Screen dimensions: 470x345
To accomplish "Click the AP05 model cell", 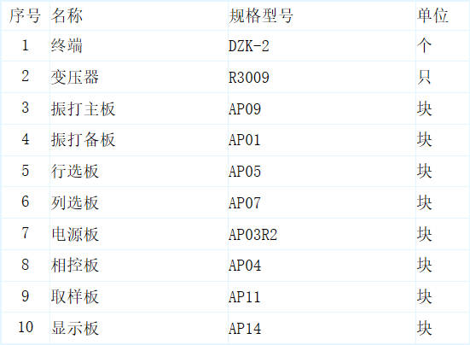I will 322,172.
